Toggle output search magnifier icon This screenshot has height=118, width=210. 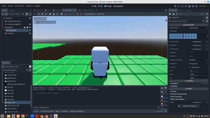tap(165, 92)
